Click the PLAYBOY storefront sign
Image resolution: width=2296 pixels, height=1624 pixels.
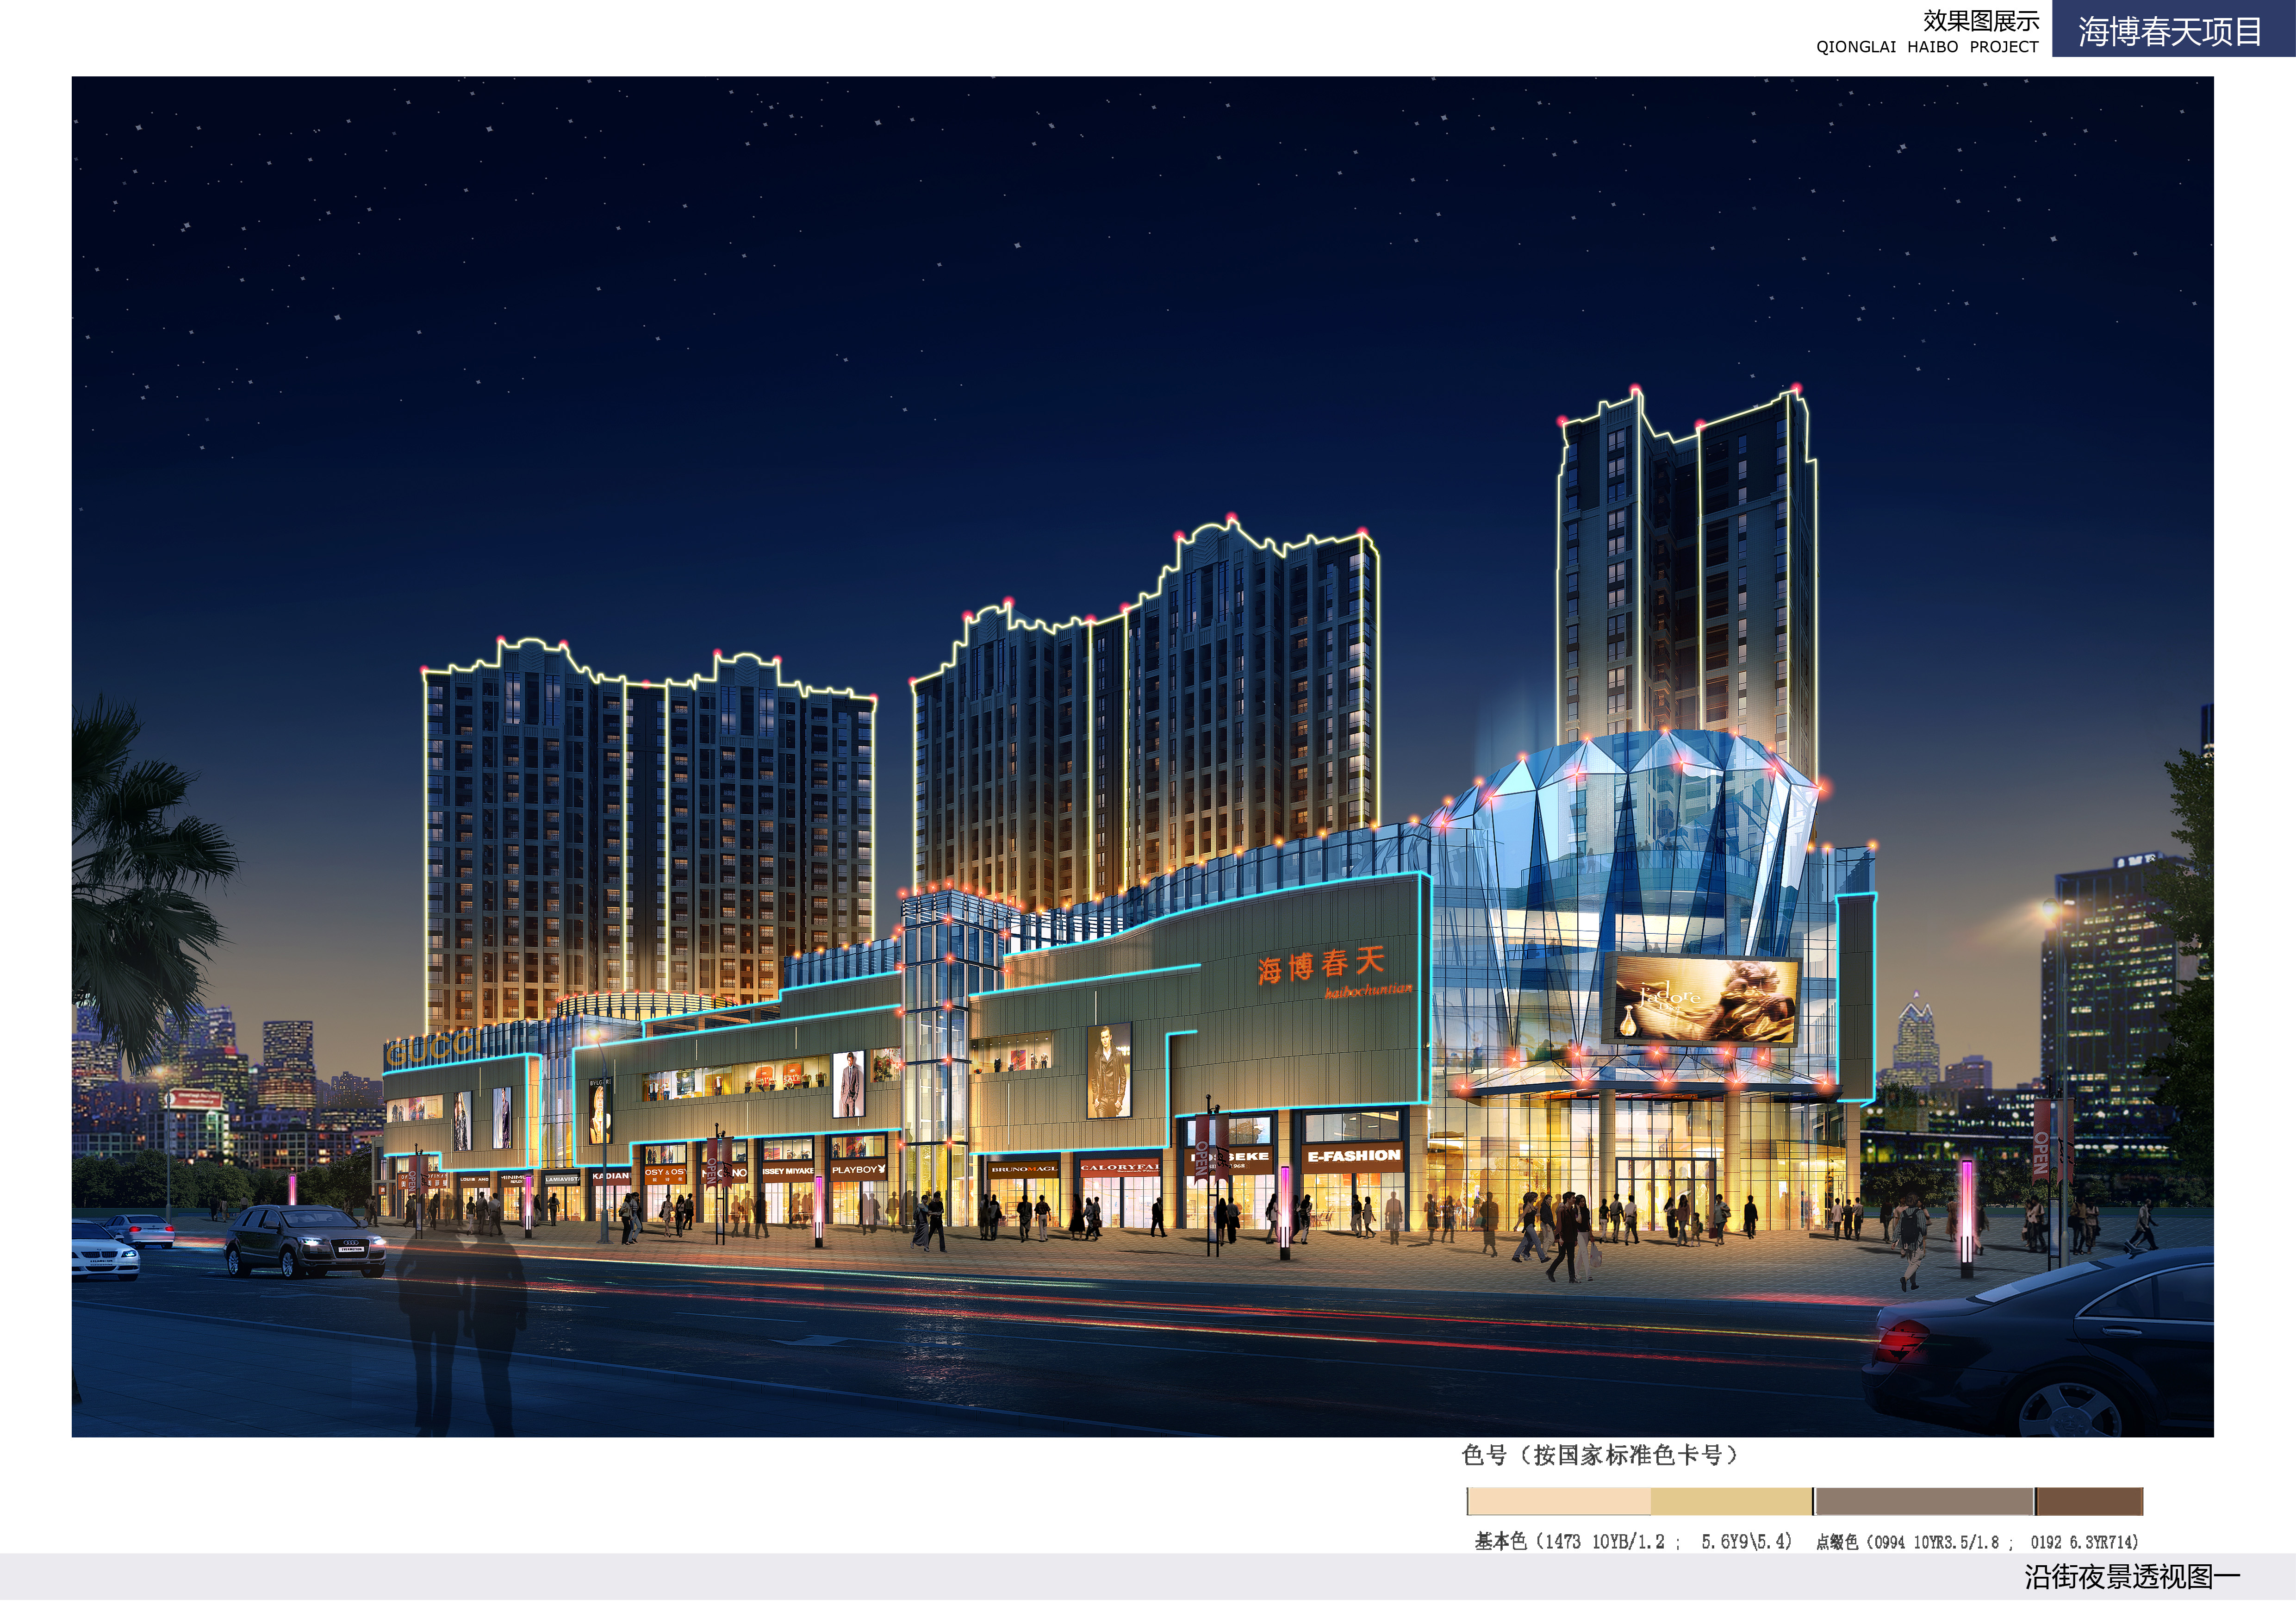click(x=858, y=1169)
